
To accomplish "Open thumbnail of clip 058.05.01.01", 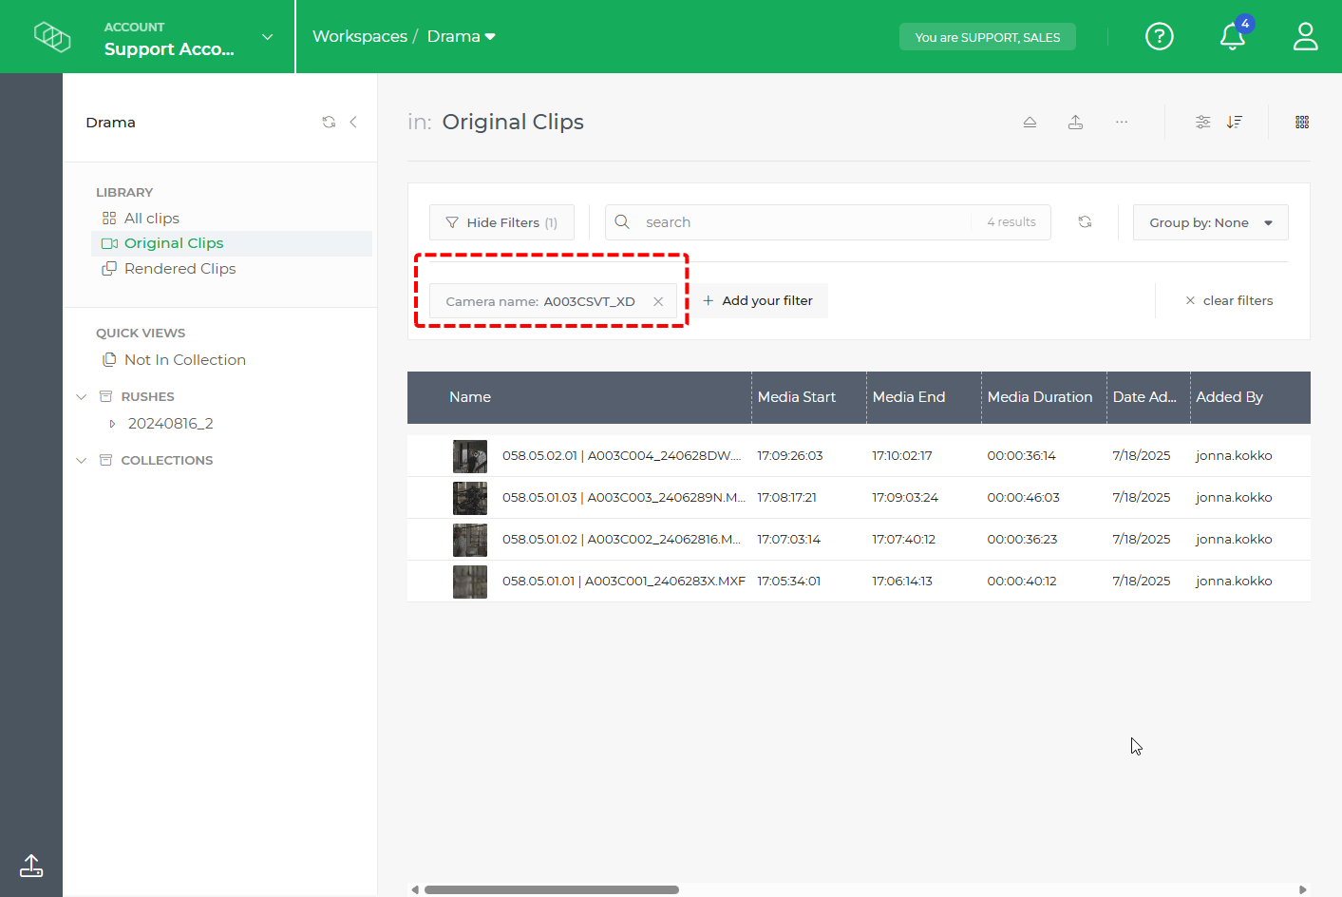I will pos(470,582).
